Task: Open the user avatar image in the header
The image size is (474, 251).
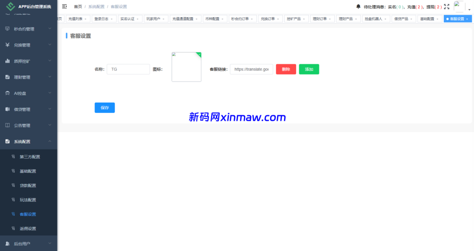Action: point(459,6)
